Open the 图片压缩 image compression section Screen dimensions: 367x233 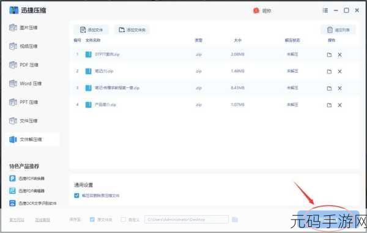click(x=23, y=28)
